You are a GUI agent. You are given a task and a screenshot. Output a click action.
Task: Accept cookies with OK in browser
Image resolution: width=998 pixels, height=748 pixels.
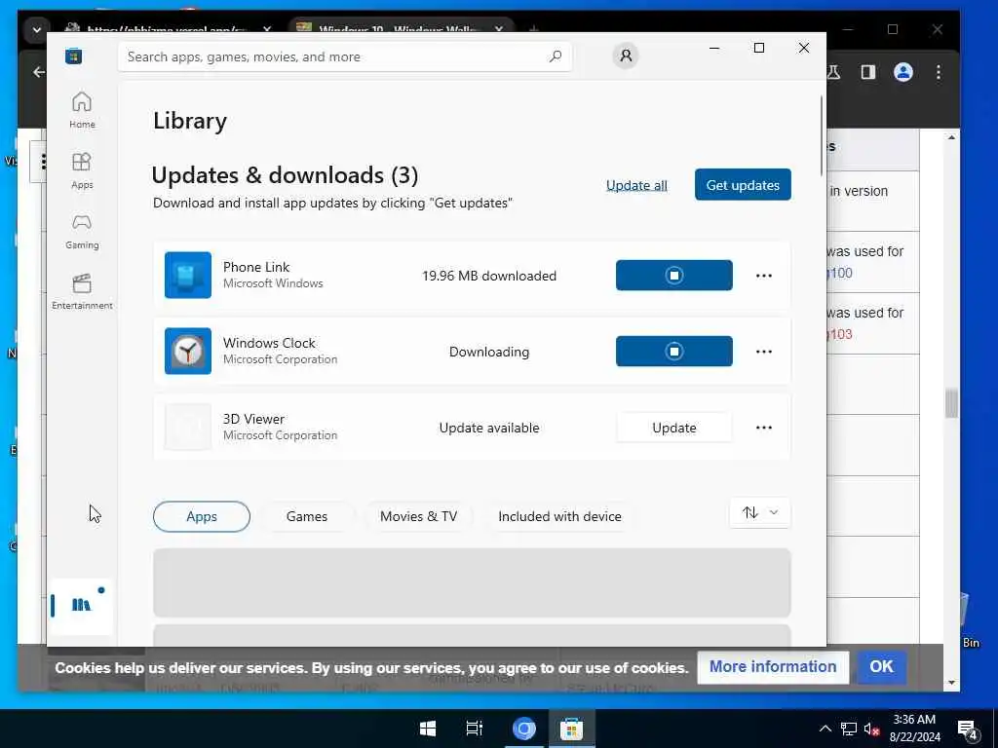[881, 666]
